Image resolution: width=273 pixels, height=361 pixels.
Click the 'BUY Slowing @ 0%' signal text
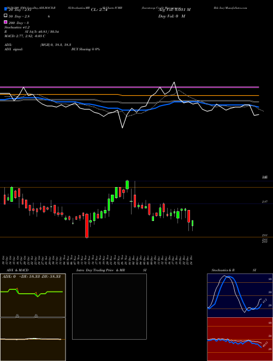click(x=86, y=49)
